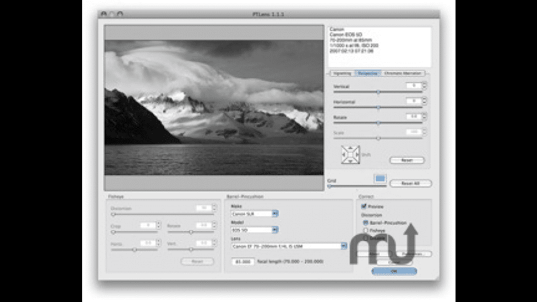Click the perspective Scale slider
Viewport: 537px width, 302px height.
[378, 138]
